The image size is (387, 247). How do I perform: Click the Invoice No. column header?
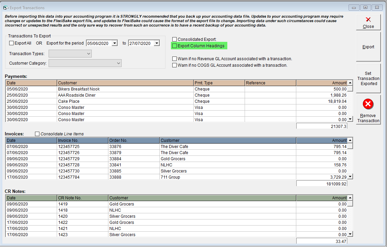click(83, 141)
